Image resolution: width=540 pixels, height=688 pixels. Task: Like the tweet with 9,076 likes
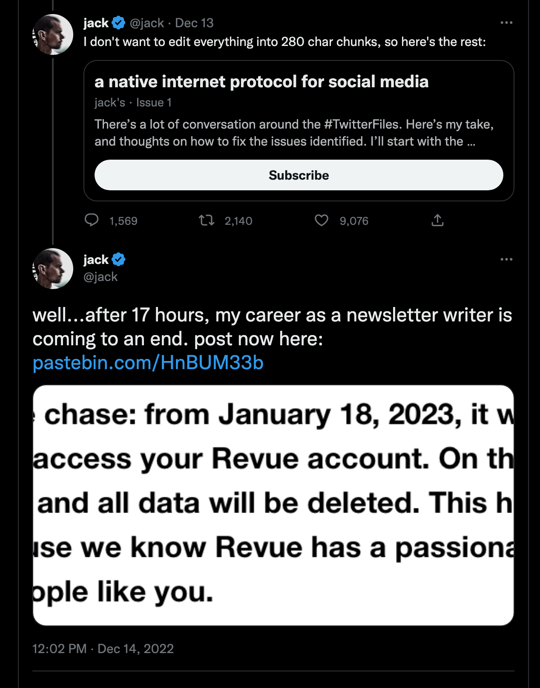(322, 220)
